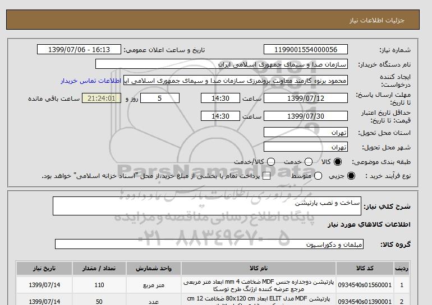The height and width of the screenshot is (305, 432).
Task: Click the MDF double-wall partition product name
Action: click(x=259, y=285)
